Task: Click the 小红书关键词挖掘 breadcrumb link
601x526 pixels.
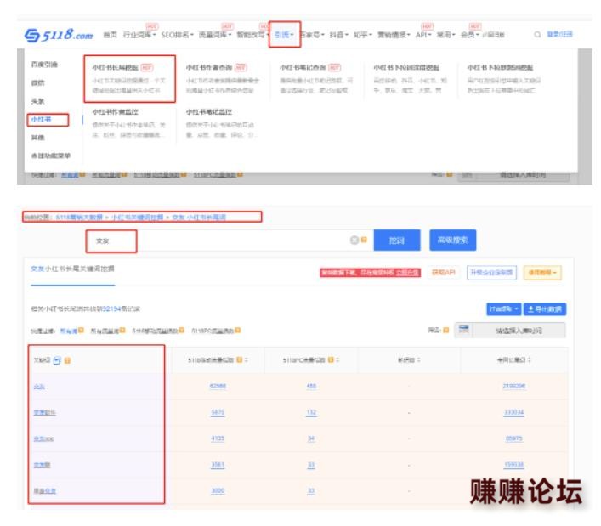Action: pyautogui.click(x=137, y=218)
